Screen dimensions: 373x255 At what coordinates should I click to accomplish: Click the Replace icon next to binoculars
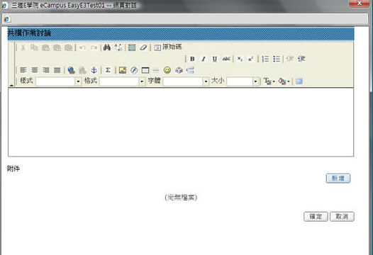point(118,47)
